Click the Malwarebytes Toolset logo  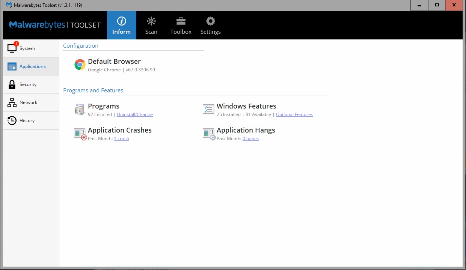[x=55, y=25]
